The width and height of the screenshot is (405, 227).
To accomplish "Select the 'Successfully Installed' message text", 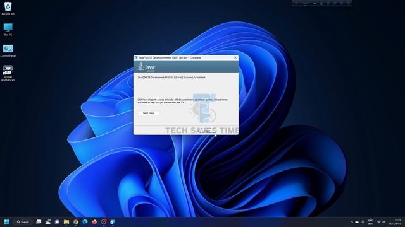I will (x=171, y=77).
